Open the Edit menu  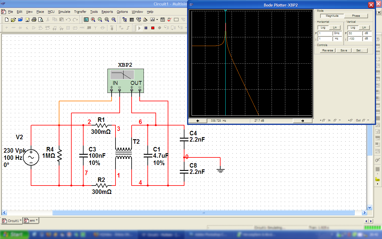pyautogui.click(x=19, y=12)
